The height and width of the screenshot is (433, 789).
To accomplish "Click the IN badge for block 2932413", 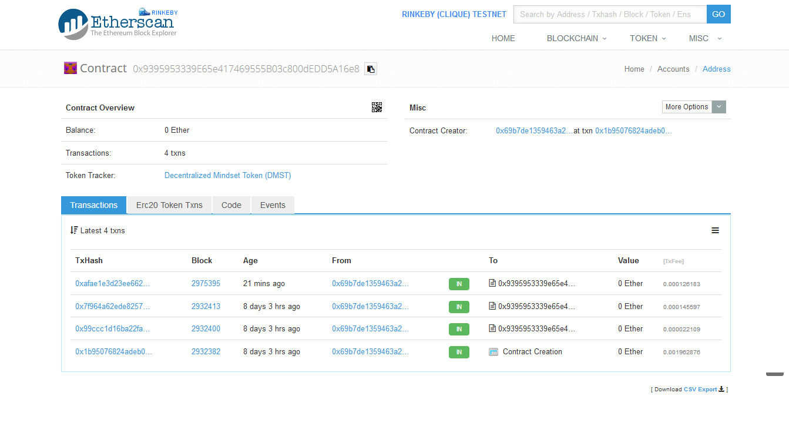I will click(459, 307).
